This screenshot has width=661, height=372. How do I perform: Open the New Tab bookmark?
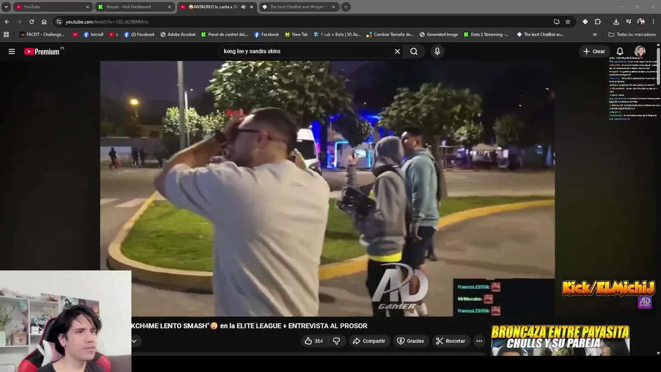(x=296, y=35)
